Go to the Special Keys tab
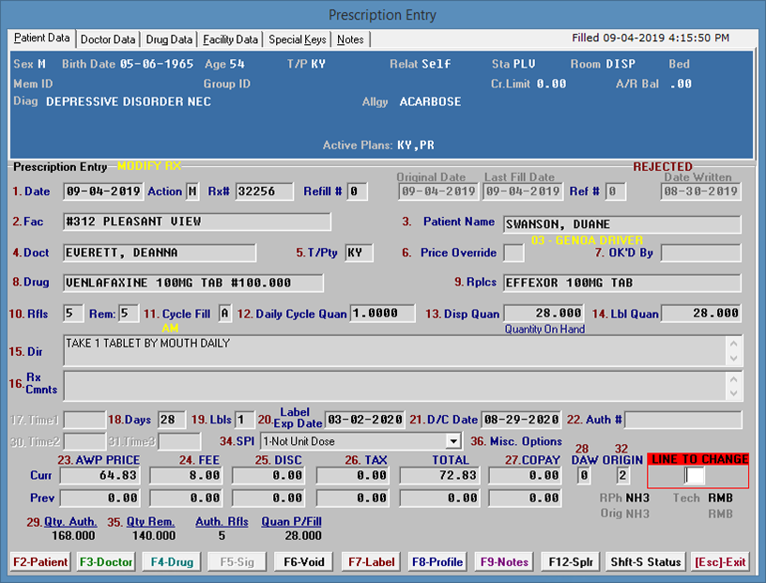The height and width of the screenshot is (583, 766). [298, 39]
